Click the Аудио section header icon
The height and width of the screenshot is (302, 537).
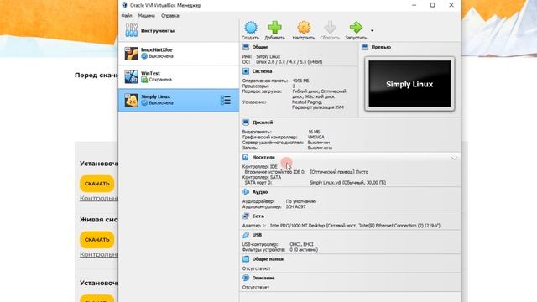[x=246, y=192]
